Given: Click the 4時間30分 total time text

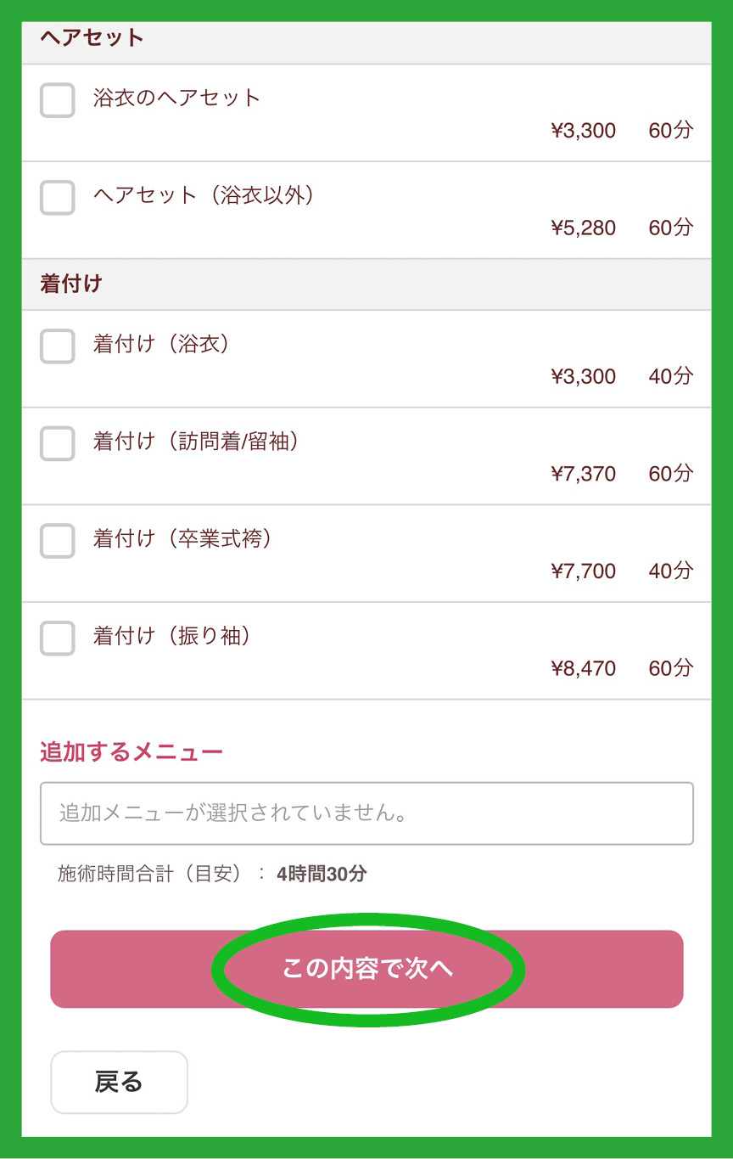Looking at the screenshot, I should click(322, 874).
